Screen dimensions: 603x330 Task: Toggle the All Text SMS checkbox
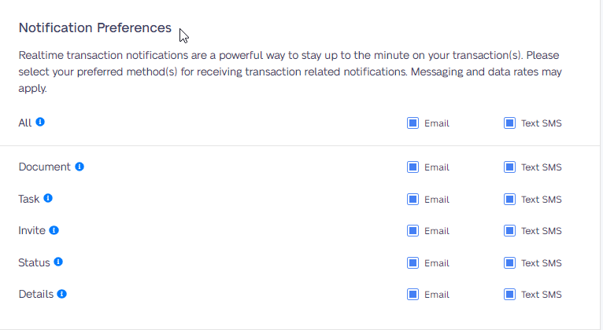pos(509,123)
